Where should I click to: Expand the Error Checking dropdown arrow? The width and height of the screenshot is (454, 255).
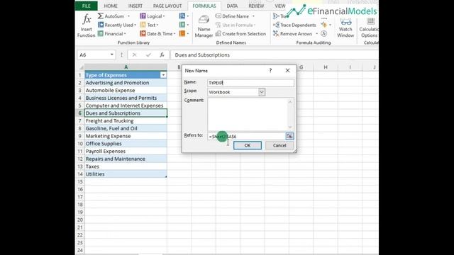click(330, 25)
